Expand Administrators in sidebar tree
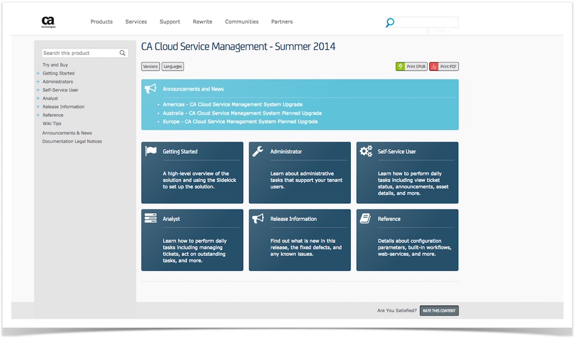This screenshot has height=340, width=578. pyautogui.click(x=38, y=82)
